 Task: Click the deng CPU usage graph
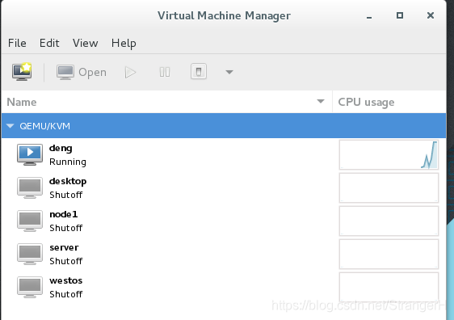pyautogui.click(x=389, y=154)
